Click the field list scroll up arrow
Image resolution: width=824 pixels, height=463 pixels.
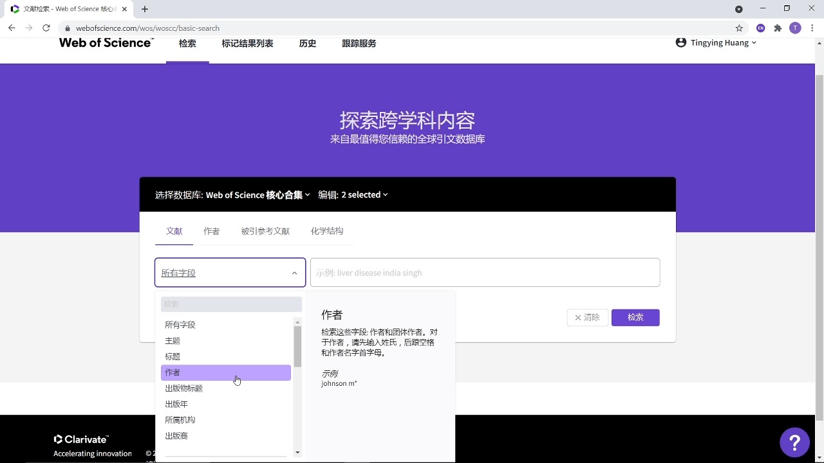point(297,322)
